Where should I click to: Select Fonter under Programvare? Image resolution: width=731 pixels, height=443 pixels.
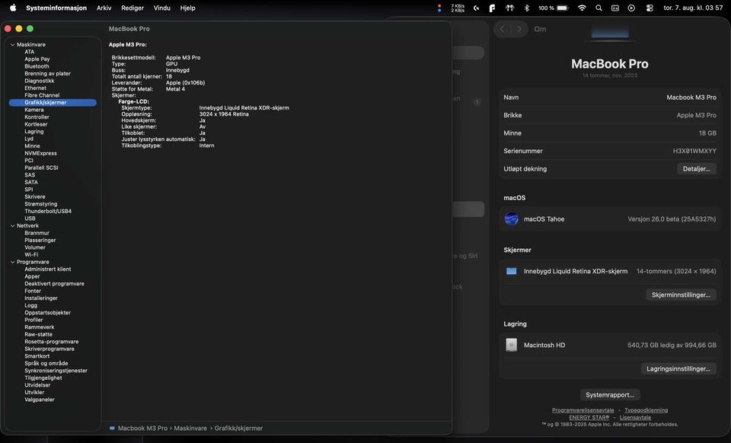tap(33, 291)
